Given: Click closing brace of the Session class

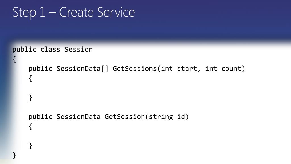Looking at the screenshot, I should coord(14,155).
